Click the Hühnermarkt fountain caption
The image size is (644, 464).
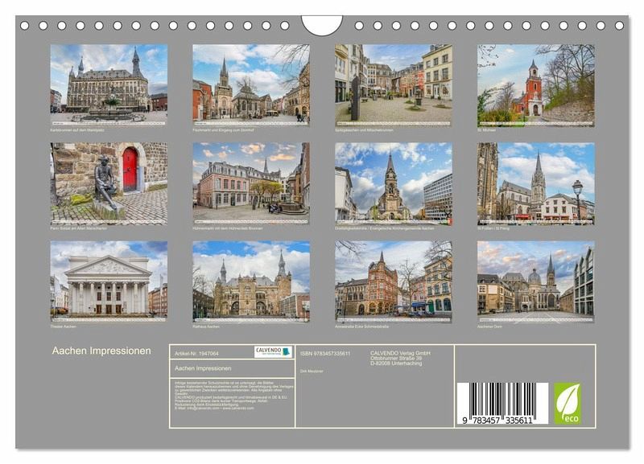pos(228,228)
